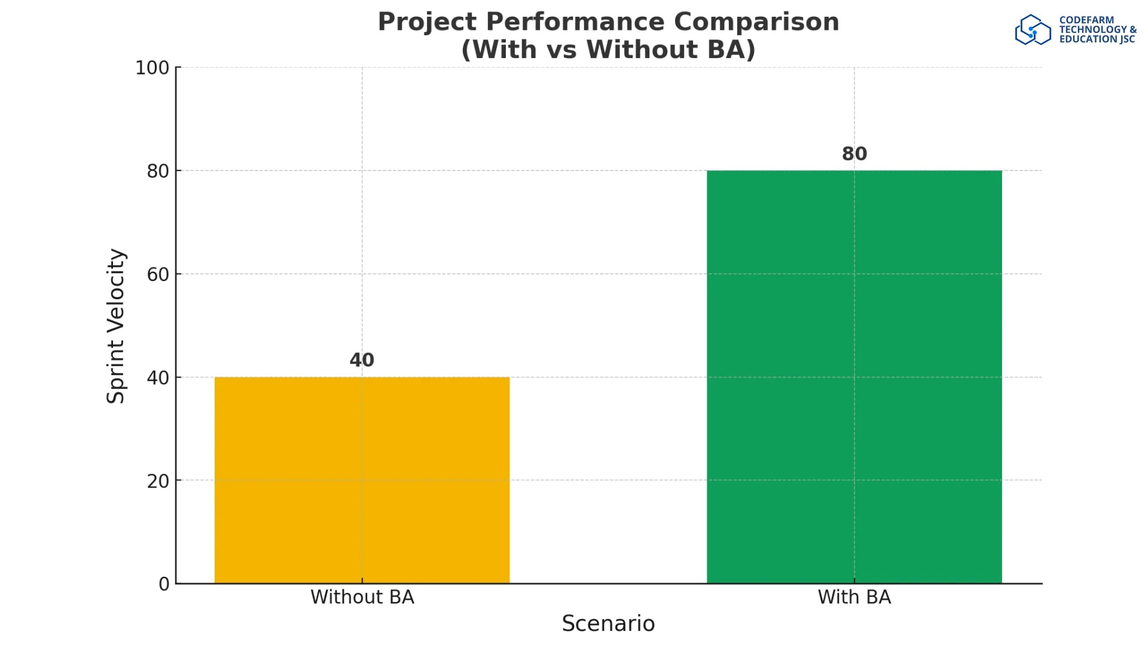Screen dimensions: 1148x646
Task: Click the value label 80 above green bar
Action: pos(854,154)
